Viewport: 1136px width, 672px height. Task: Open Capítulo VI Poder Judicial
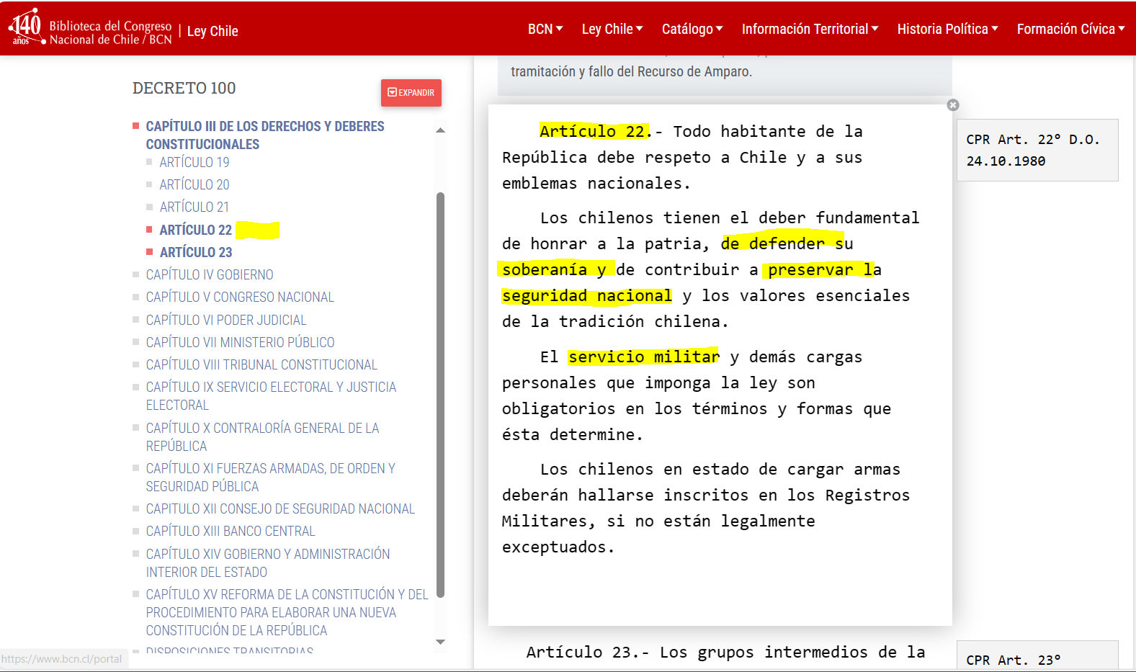click(x=226, y=320)
